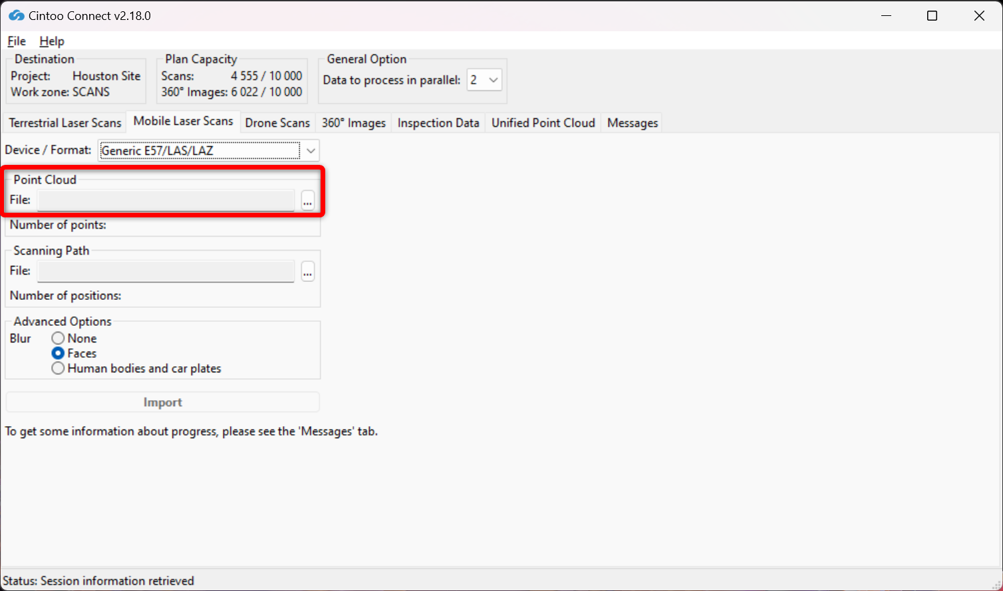Minimize the Cintoo Connect window
1003x591 pixels.
click(886, 15)
